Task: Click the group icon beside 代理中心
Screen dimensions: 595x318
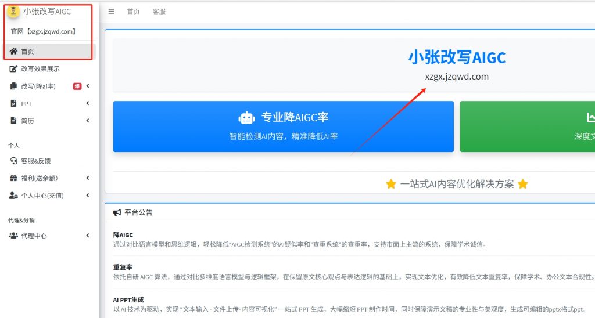Action: click(x=13, y=236)
